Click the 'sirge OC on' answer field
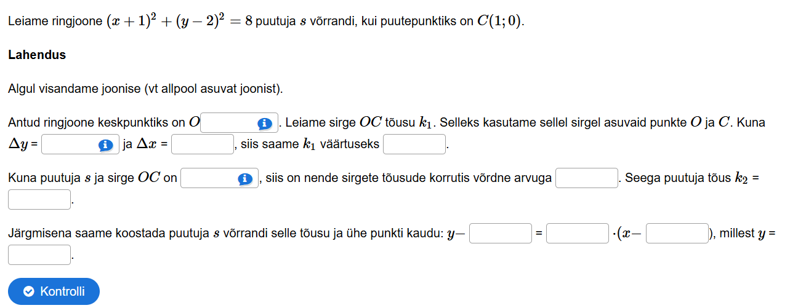Image resolution: width=790 pixels, height=308 pixels. tap(209, 179)
